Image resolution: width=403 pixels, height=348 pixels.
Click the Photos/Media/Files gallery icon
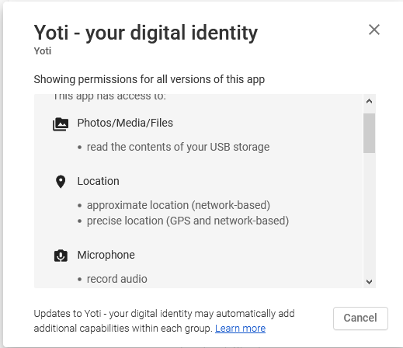[x=61, y=124]
